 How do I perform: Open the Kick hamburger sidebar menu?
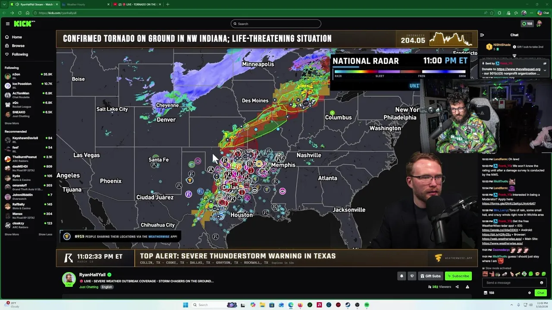coord(7,24)
